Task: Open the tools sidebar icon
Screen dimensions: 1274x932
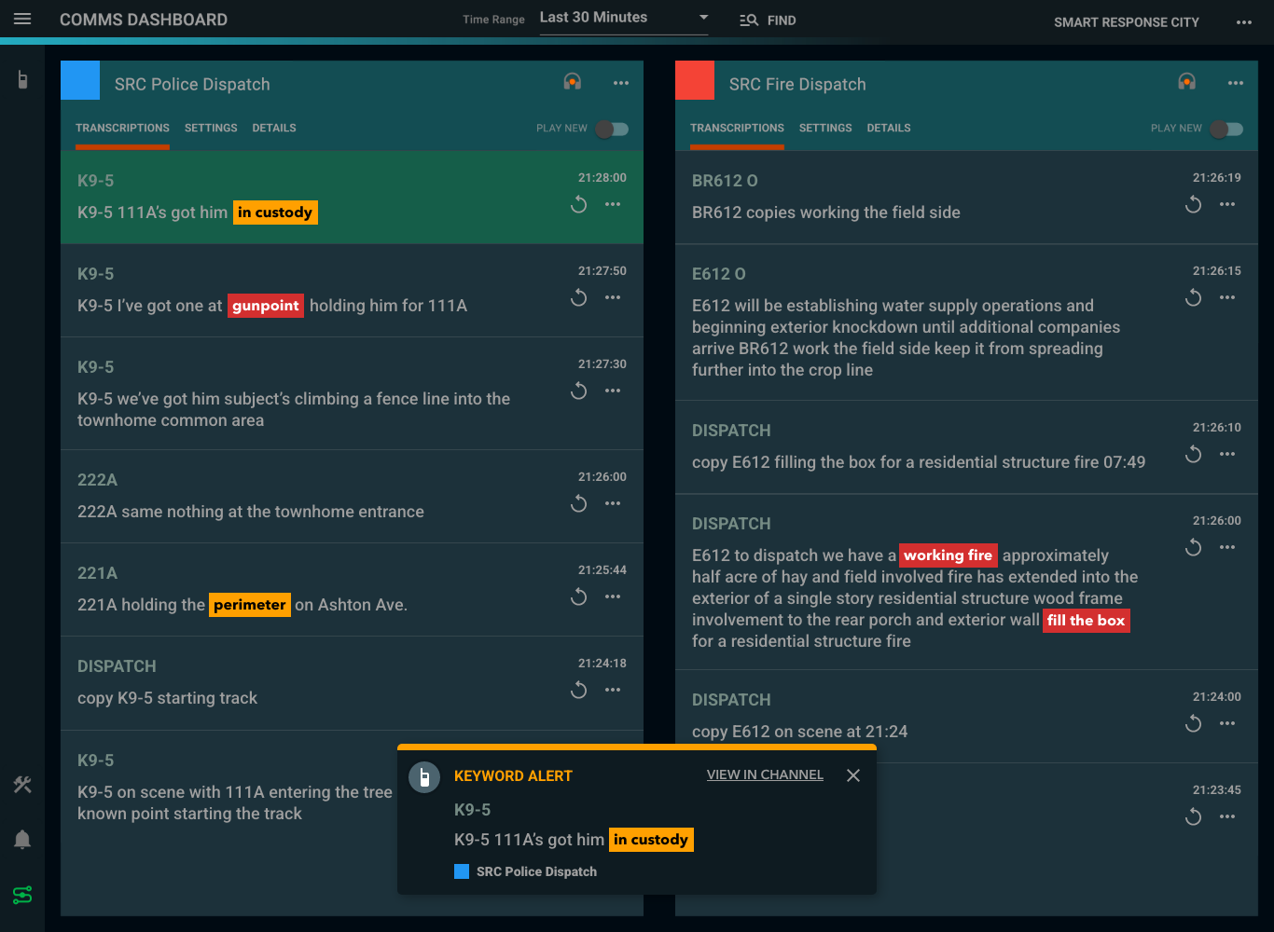Action: (x=22, y=785)
